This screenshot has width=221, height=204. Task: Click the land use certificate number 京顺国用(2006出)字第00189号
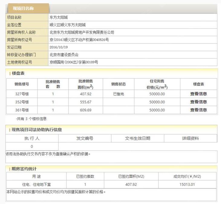pyautogui.click(x=74, y=63)
